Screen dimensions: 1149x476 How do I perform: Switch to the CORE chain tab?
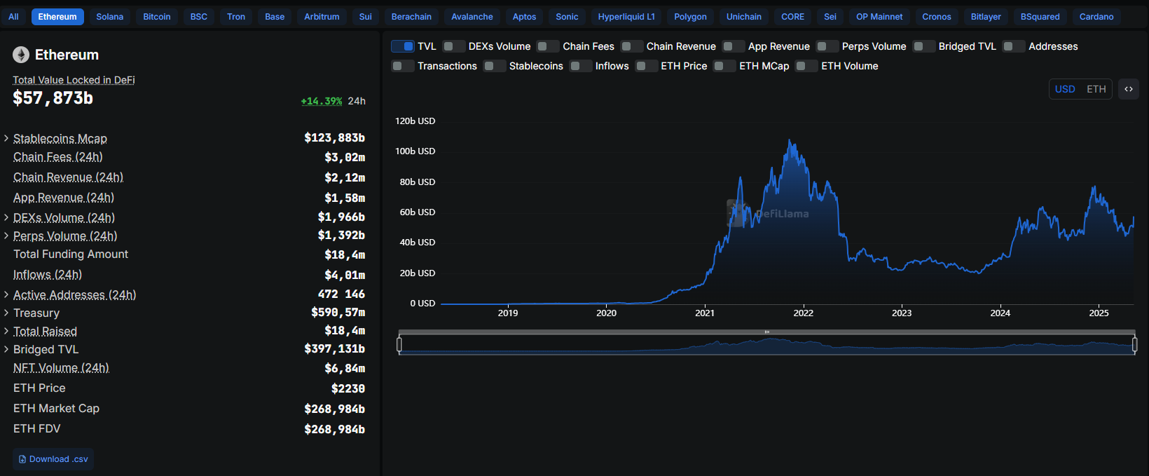(793, 17)
